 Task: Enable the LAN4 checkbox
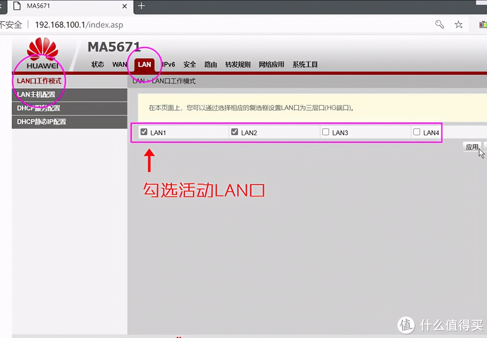tap(416, 132)
